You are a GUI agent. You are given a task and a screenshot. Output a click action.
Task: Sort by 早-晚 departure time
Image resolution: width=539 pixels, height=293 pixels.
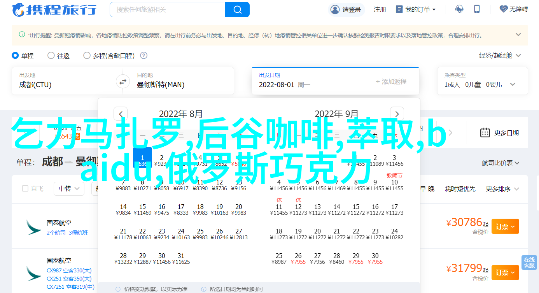[427, 189]
